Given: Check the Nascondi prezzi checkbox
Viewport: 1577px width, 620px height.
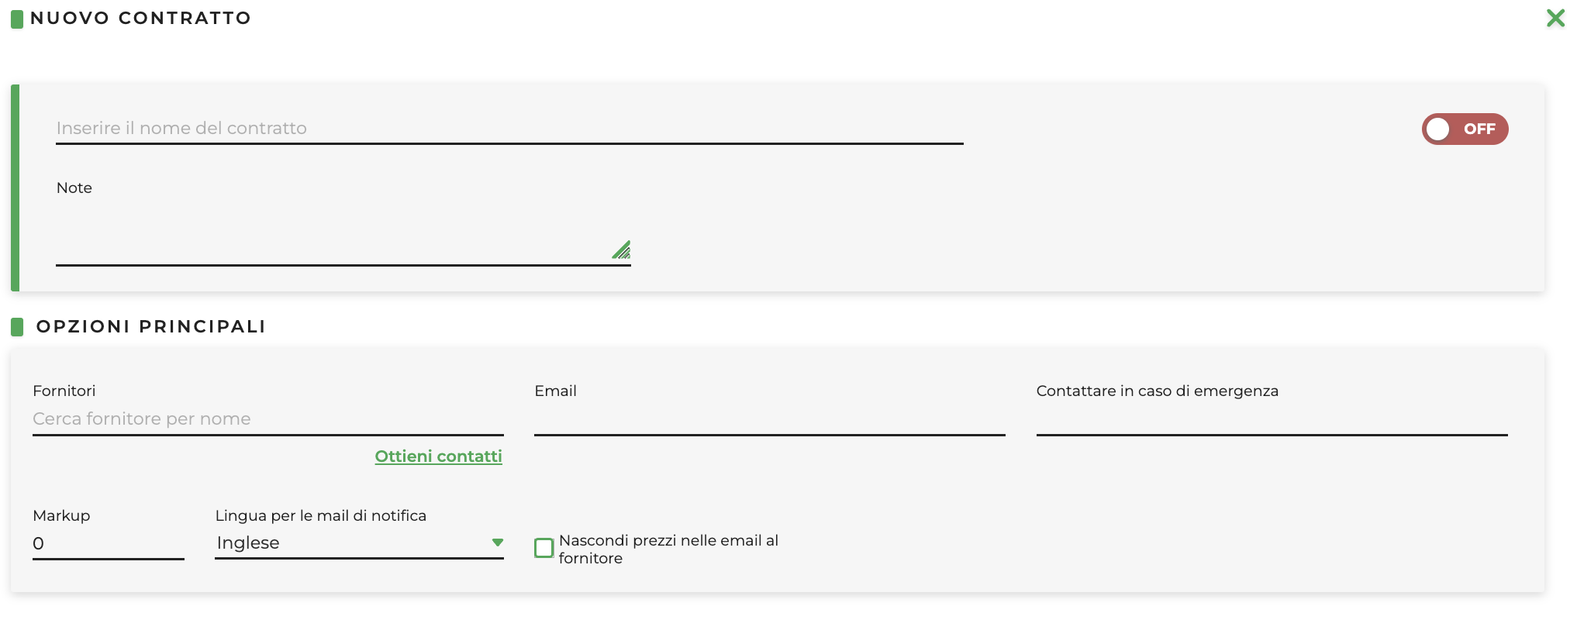Looking at the screenshot, I should coord(544,548).
